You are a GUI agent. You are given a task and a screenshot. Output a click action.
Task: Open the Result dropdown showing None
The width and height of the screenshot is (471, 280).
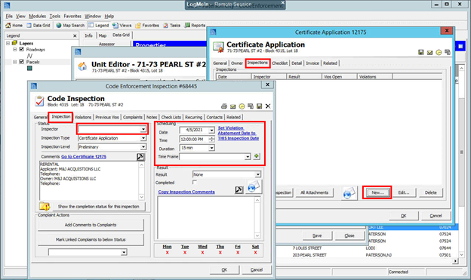pos(257,174)
